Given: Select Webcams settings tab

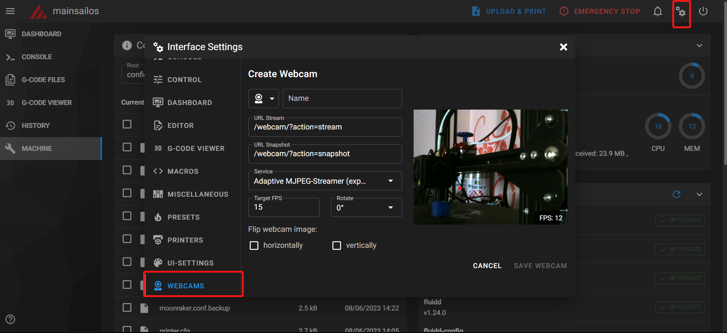Looking at the screenshot, I should point(192,286).
